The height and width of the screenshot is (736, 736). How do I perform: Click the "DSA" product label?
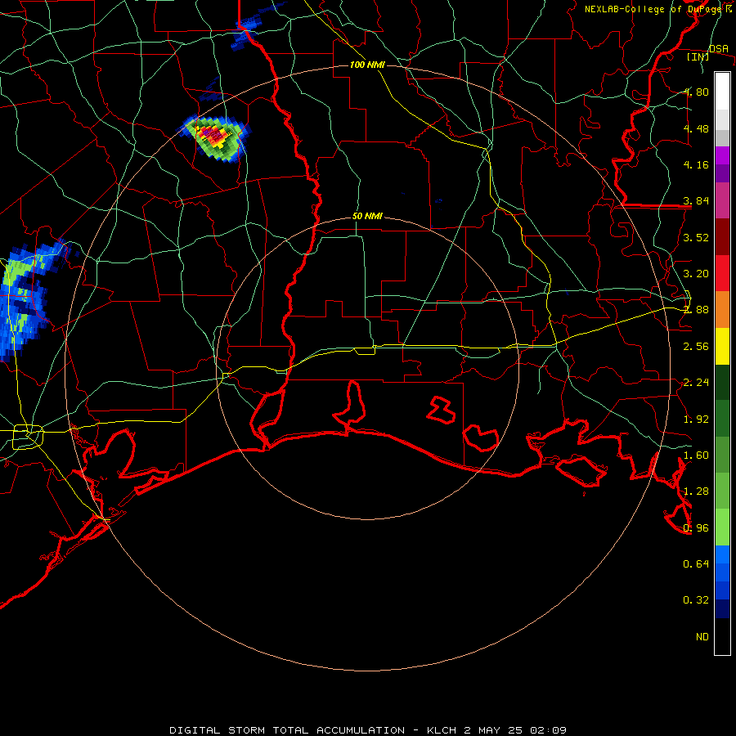point(719,48)
